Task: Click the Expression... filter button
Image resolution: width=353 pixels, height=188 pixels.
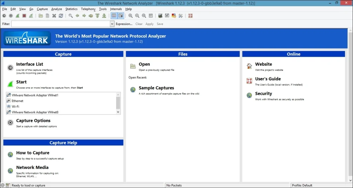Action: point(124,24)
